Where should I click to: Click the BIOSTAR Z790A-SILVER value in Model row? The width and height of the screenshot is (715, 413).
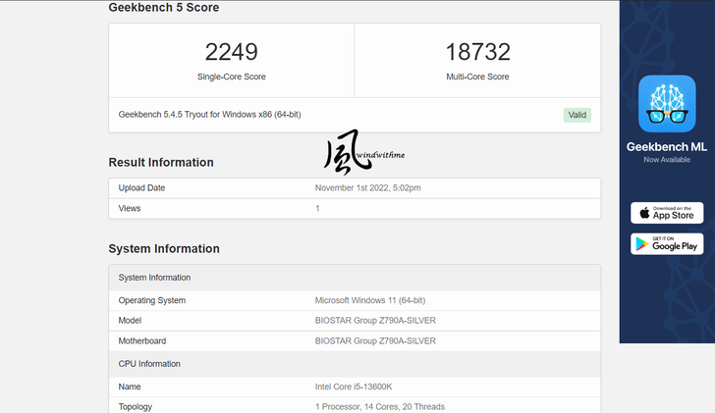pos(375,321)
